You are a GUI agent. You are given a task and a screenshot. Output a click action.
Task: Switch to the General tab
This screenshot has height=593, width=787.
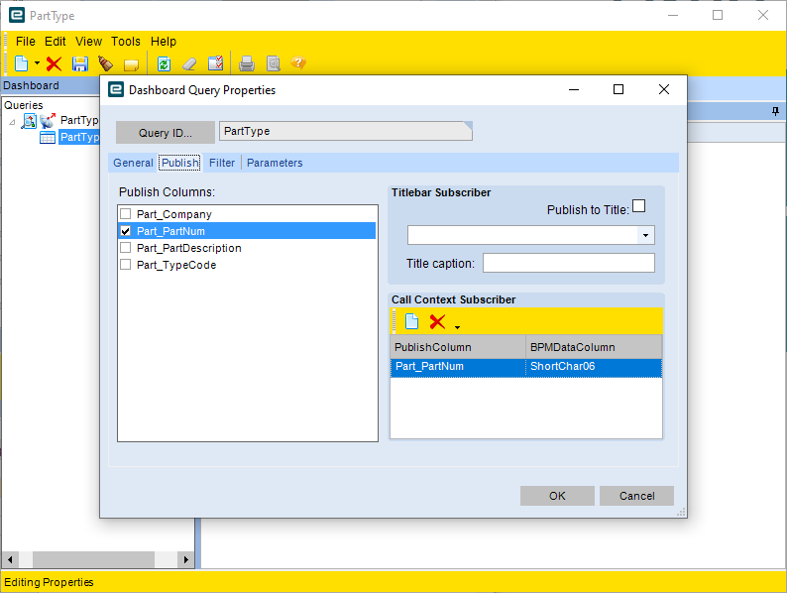point(133,163)
